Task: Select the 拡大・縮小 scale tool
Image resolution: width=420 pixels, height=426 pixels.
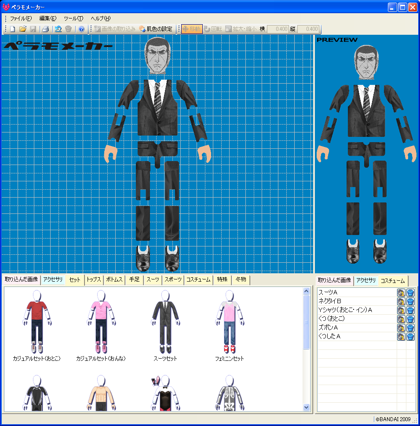Action: 241,29
